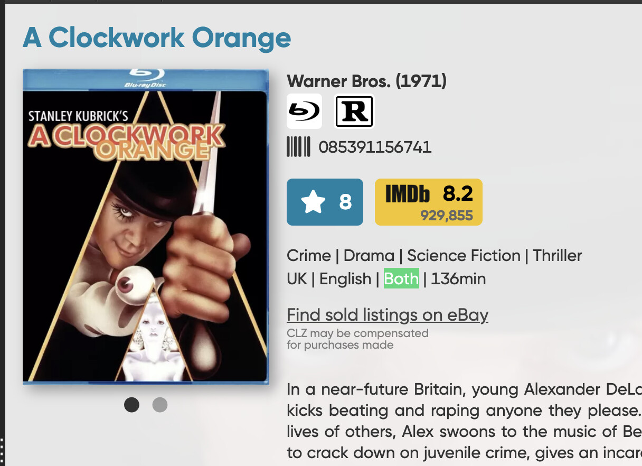Select the Science Fiction genre
642x466 pixels.
[464, 256]
